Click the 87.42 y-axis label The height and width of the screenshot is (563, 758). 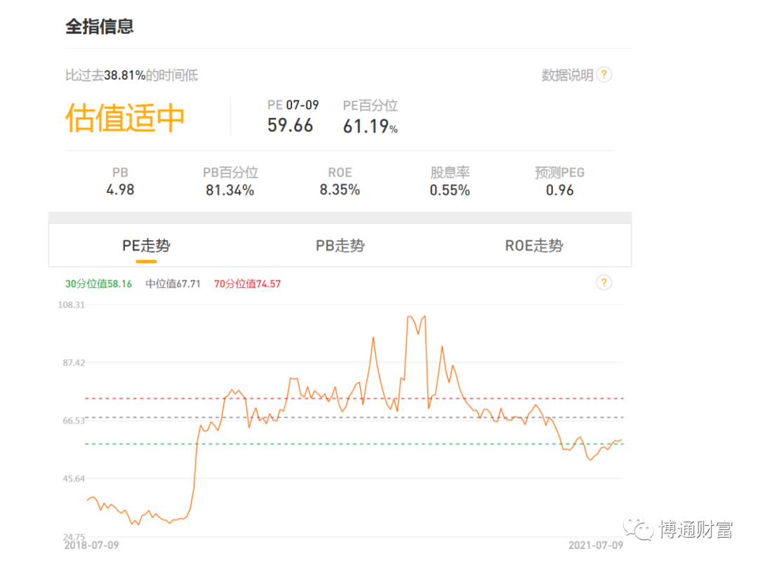[74, 363]
